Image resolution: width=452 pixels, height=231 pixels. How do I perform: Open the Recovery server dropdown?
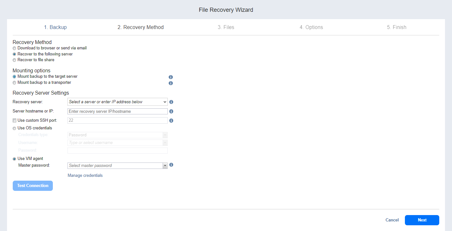[x=117, y=102]
